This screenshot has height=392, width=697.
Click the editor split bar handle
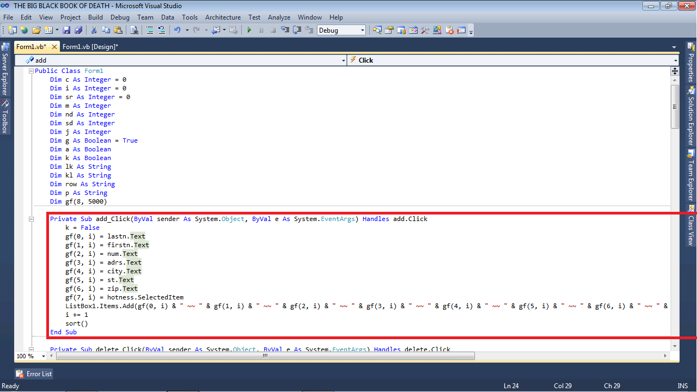675,71
